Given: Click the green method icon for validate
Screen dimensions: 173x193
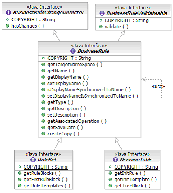Looking at the screenshot, I should 101,27.
